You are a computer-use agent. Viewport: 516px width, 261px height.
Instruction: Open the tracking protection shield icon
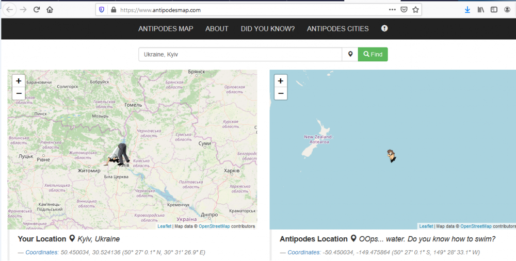(101, 10)
